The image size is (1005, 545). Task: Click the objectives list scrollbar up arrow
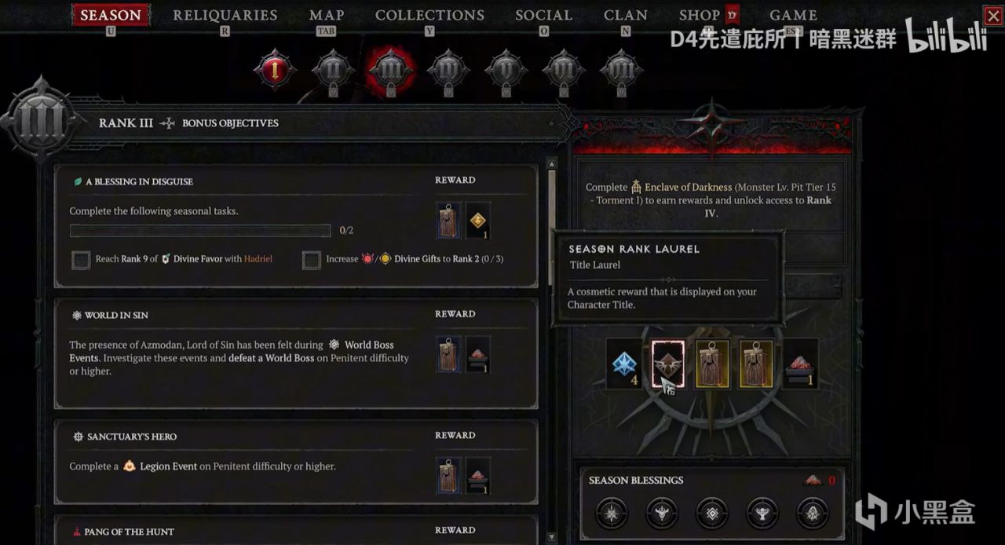click(x=552, y=164)
